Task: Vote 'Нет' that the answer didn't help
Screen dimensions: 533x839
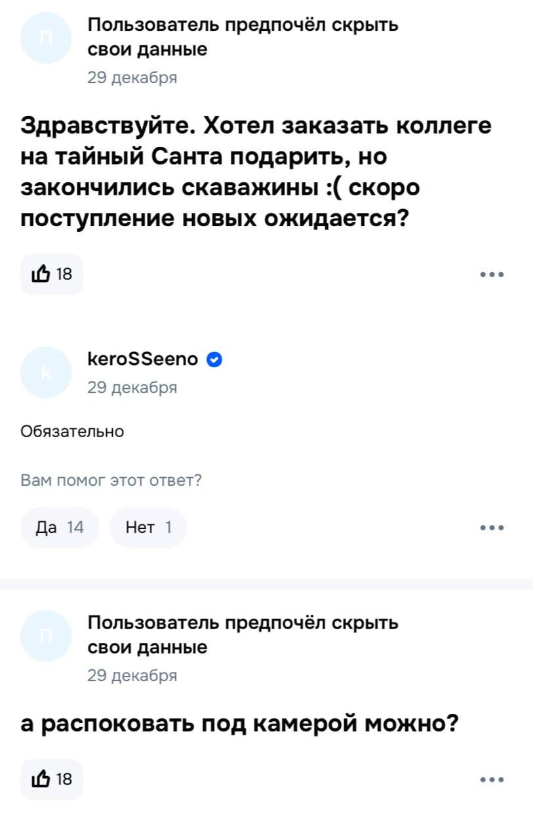Action: click(x=148, y=527)
